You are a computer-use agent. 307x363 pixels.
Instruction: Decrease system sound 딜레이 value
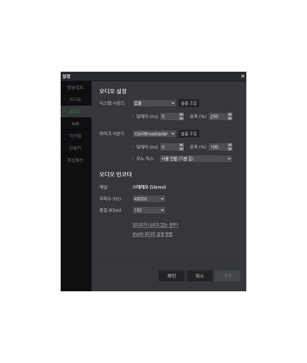[x=181, y=118]
